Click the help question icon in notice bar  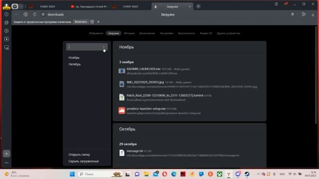pyautogui.click(x=92, y=22)
